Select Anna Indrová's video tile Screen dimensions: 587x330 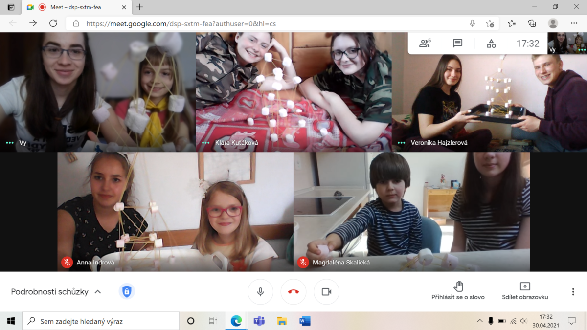(176, 212)
